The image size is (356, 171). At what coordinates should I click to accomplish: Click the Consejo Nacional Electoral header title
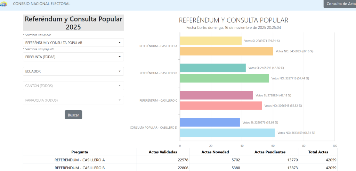click(x=41, y=4)
